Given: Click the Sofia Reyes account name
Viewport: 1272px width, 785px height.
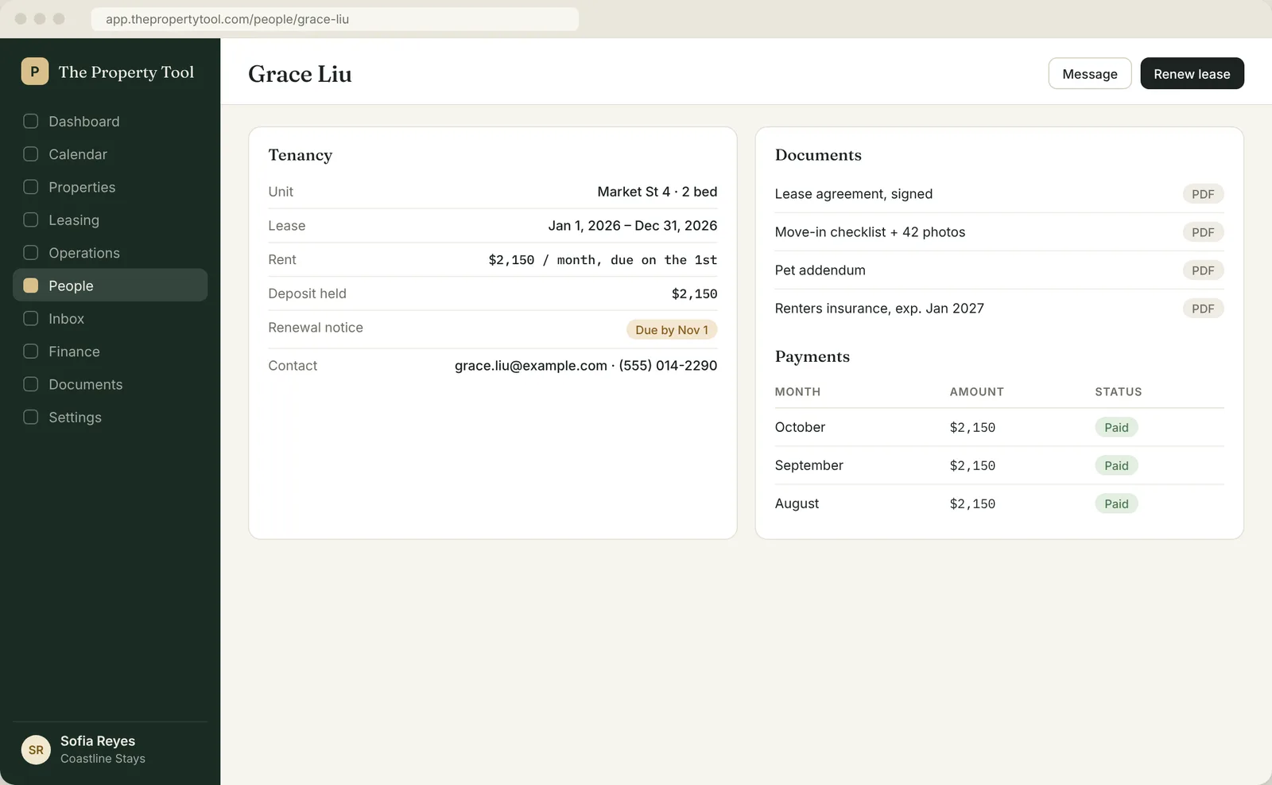Looking at the screenshot, I should [98, 740].
